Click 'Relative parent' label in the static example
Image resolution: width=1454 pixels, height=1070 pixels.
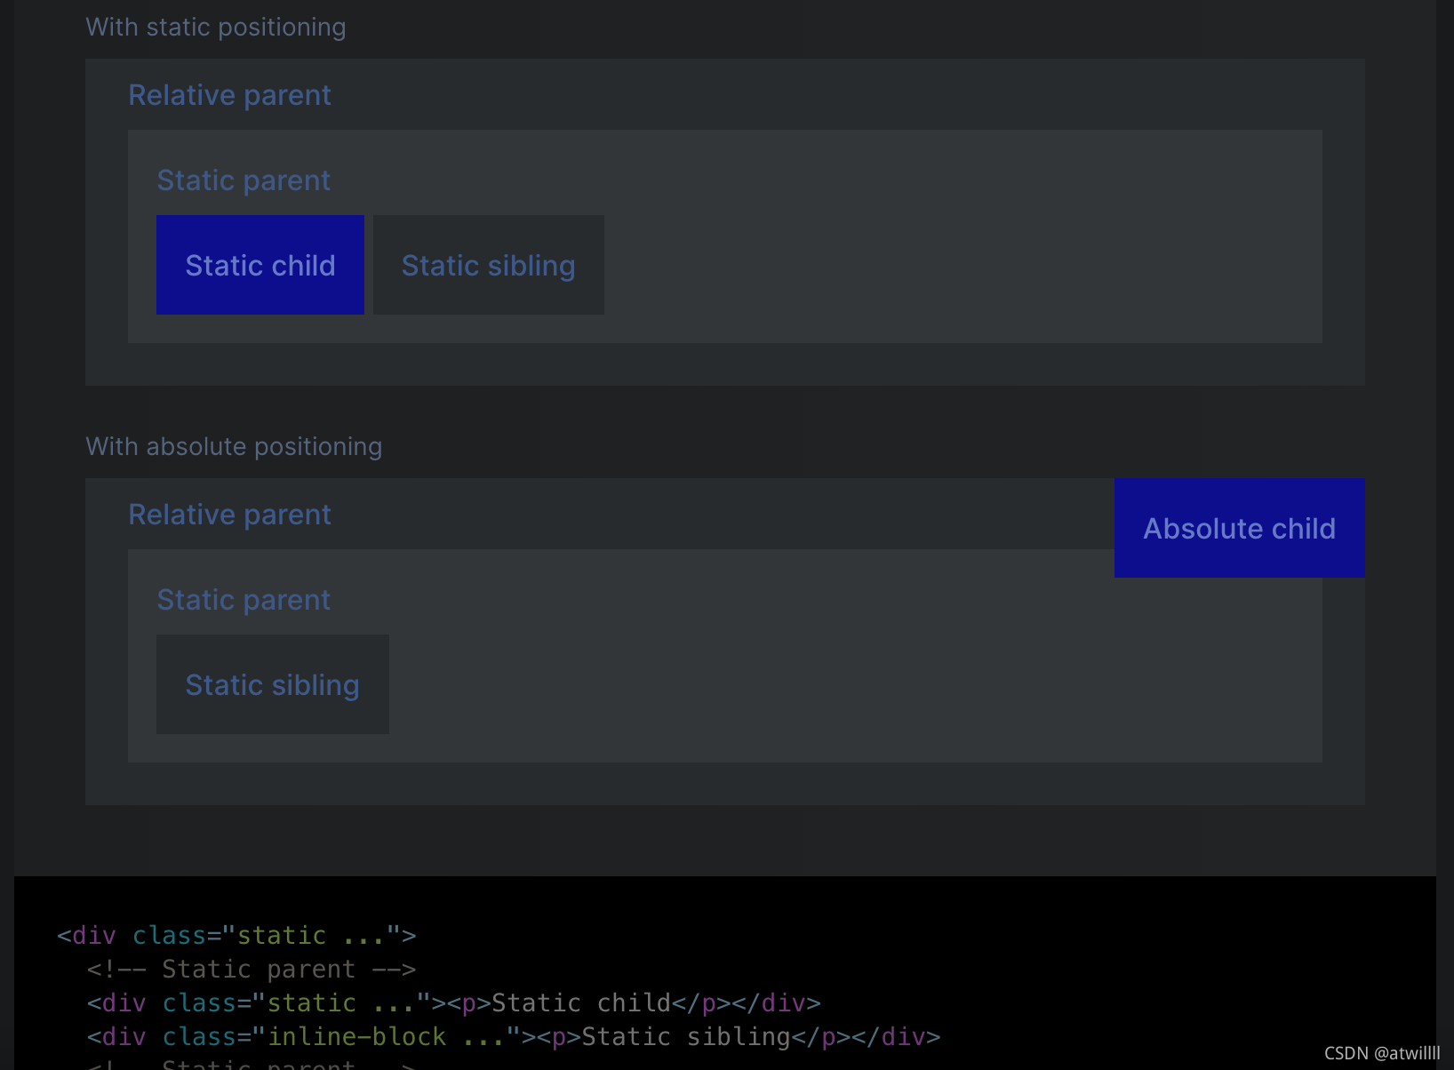[229, 95]
